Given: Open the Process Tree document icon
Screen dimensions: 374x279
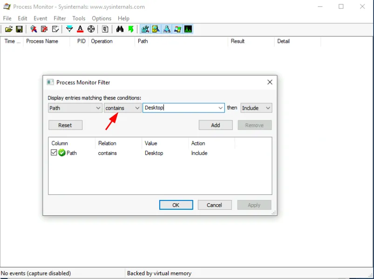Looking at the screenshot, I should 105,29.
